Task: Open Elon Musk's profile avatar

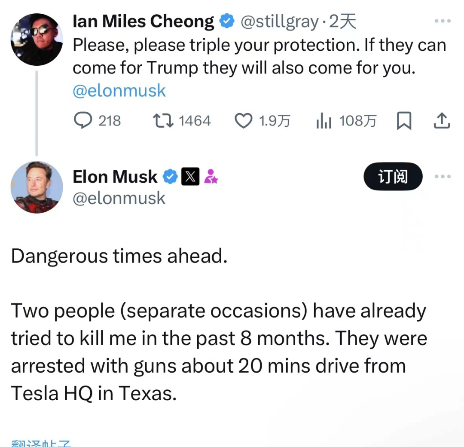Action: [x=37, y=187]
